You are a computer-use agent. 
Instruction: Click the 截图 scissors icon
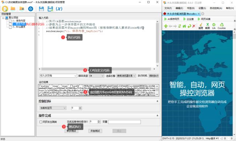tap(208, 26)
